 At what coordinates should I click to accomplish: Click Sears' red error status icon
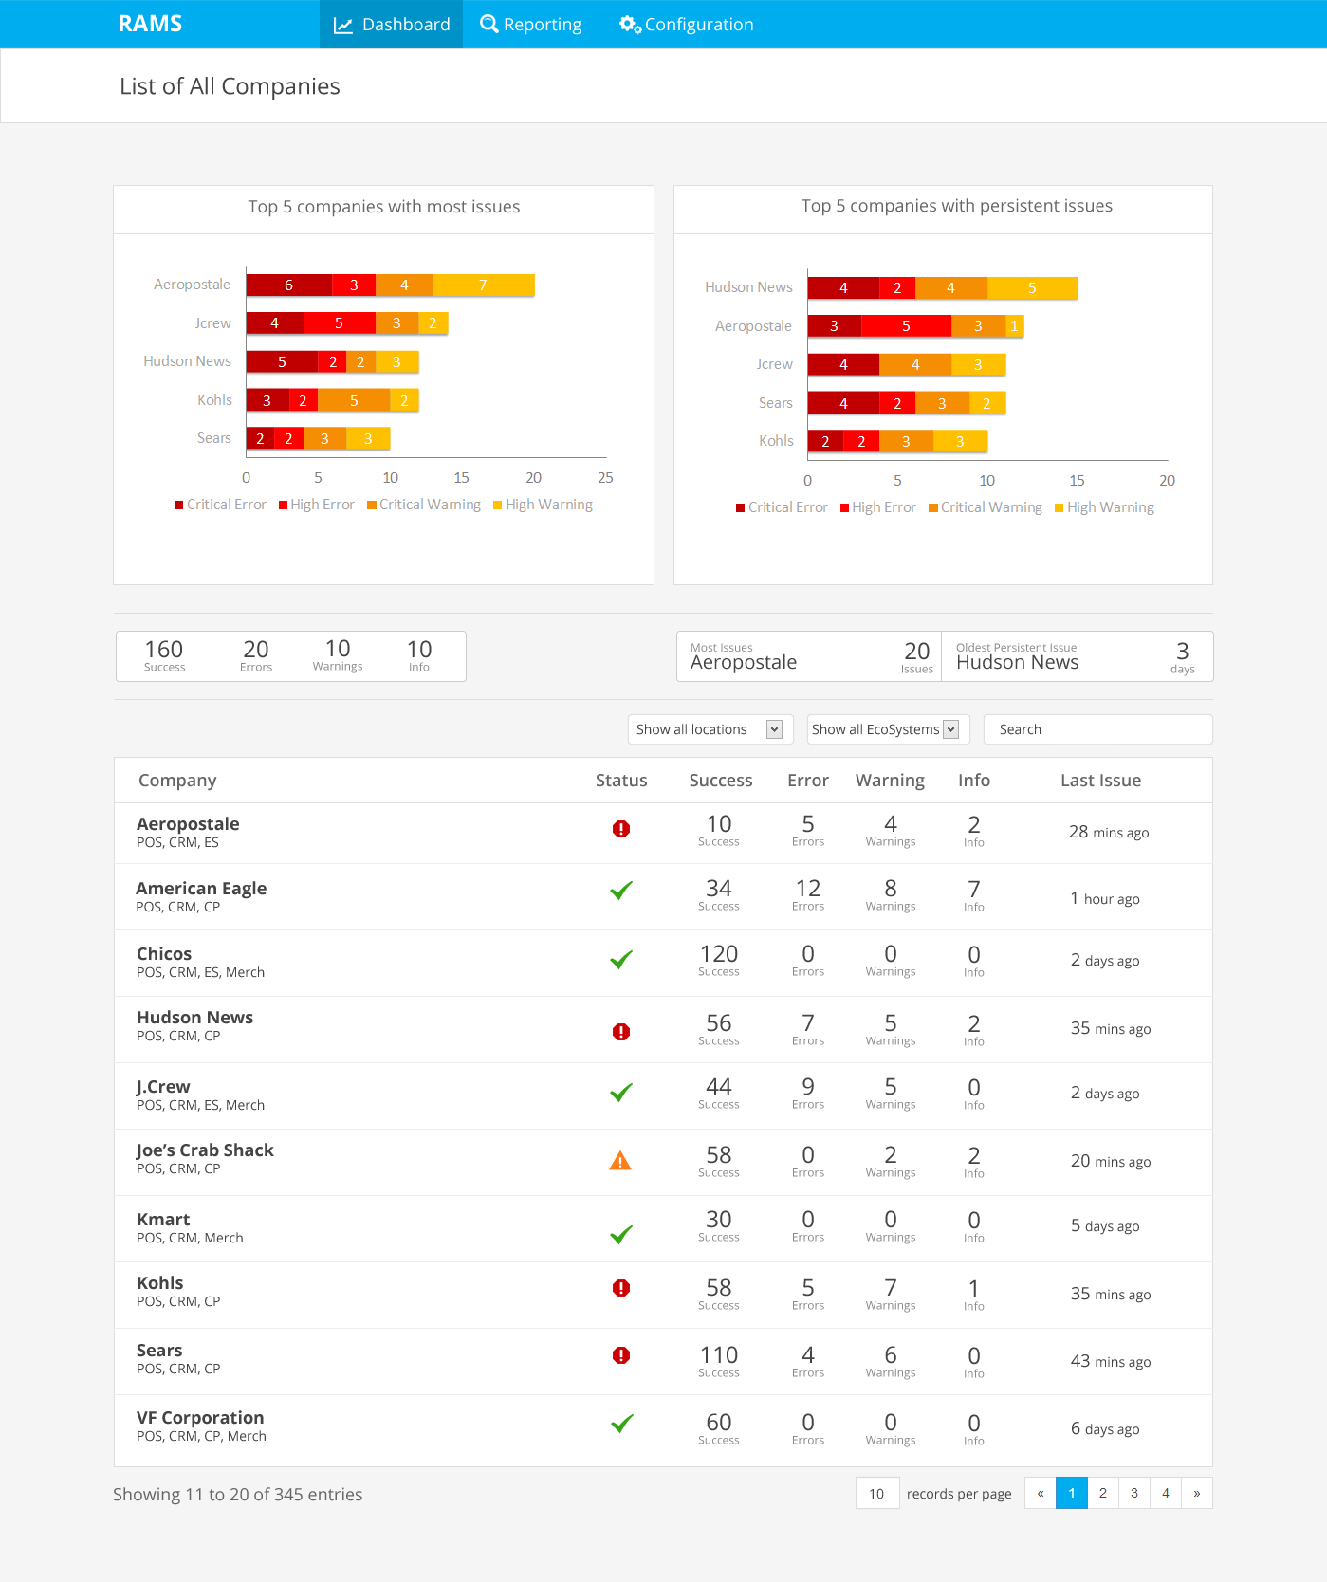click(621, 1355)
